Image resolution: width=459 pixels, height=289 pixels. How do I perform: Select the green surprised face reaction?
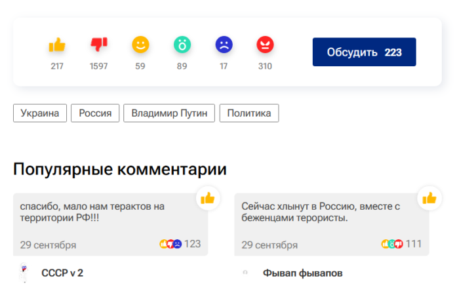point(182,45)
